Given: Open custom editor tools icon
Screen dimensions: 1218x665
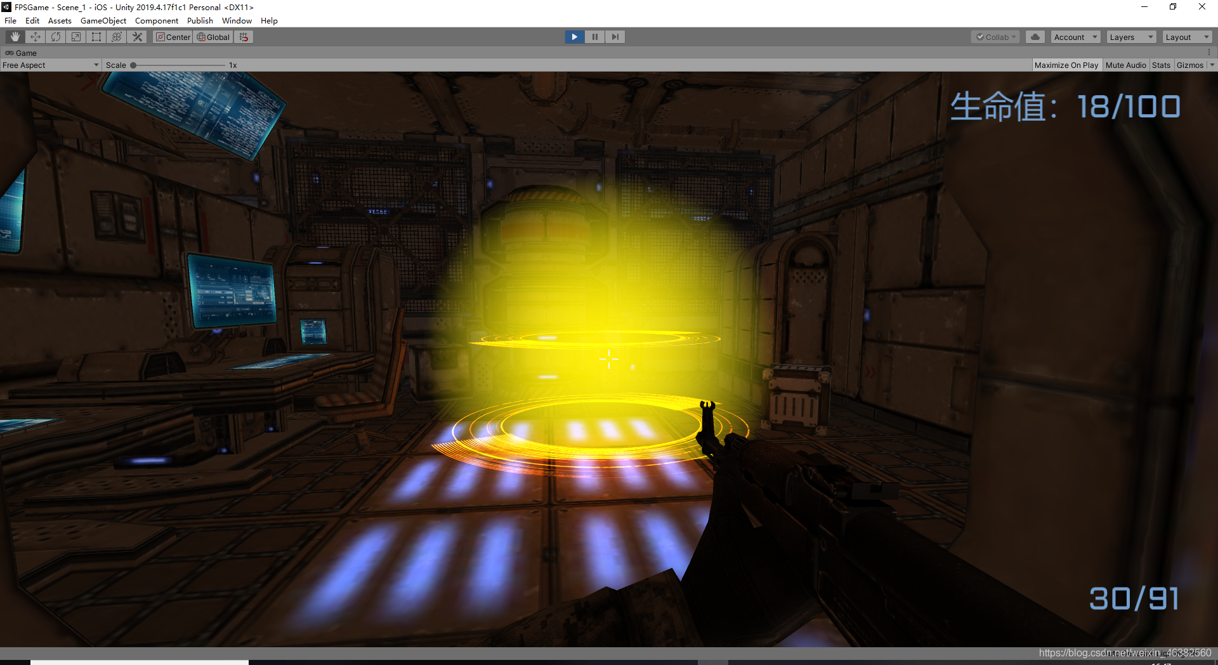Looking at the screenshot, I should click(x=137, y=37).
